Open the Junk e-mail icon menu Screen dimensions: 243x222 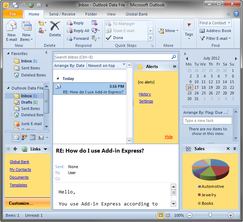(42, 31)
